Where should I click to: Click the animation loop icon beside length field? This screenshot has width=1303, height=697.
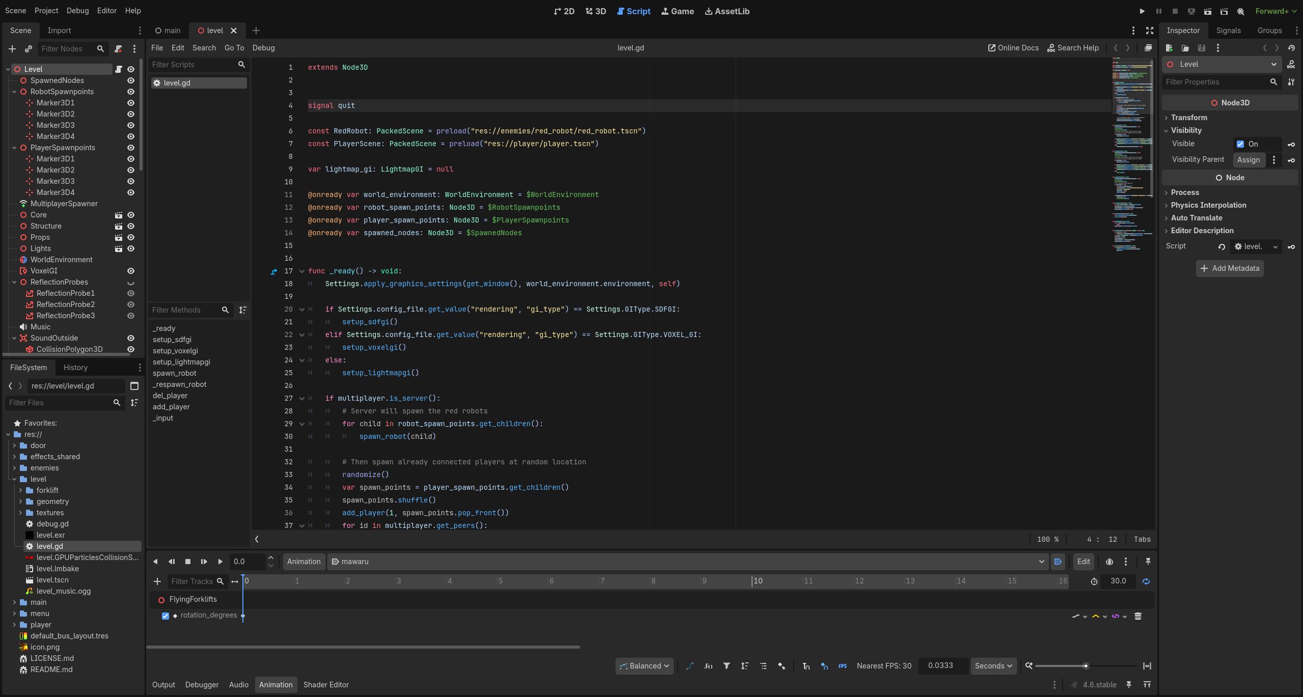click(1146, 581)
